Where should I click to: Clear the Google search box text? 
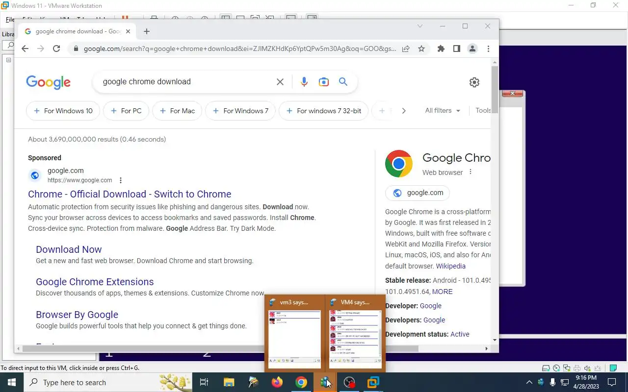tap(280, 82)
